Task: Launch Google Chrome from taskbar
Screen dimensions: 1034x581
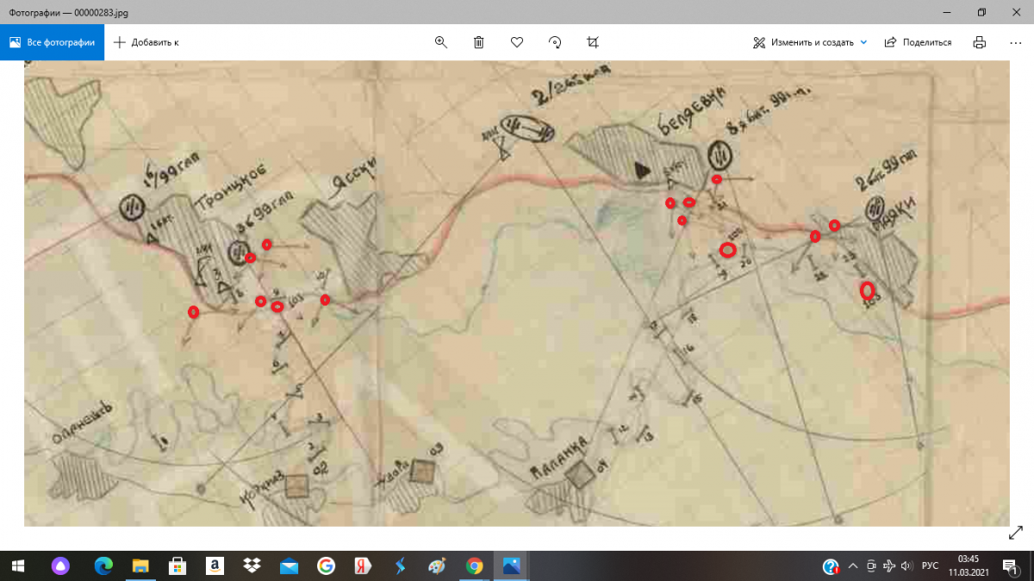Action: (474, 566)
